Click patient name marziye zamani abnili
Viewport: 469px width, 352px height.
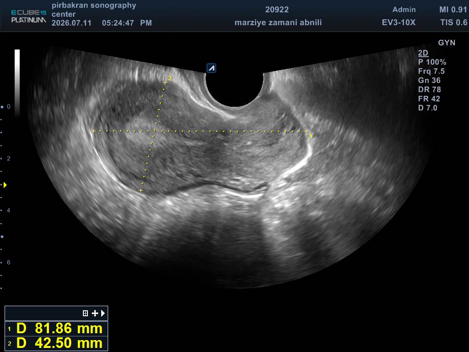point(278,22)
